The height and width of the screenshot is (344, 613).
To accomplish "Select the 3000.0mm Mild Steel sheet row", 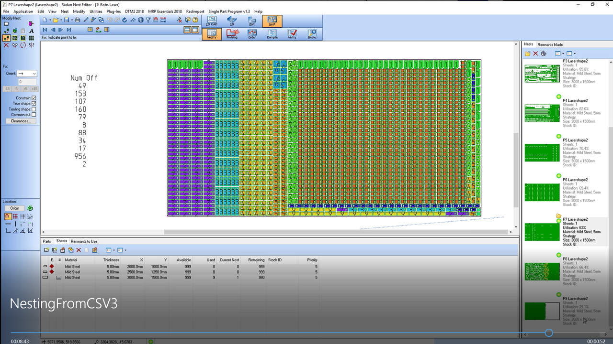I will (x=180, y=277).
